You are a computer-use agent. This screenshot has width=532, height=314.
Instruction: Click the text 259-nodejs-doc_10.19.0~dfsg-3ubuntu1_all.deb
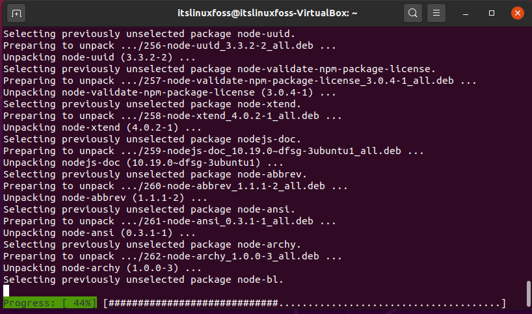tap(273, 151)
